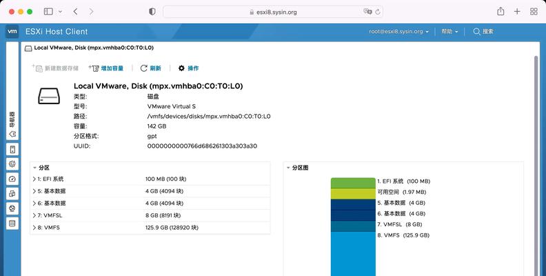Click 新建数据存储 new datastore button
The width and height of the screenshot is (546, 276).
(x=55, y=68)
